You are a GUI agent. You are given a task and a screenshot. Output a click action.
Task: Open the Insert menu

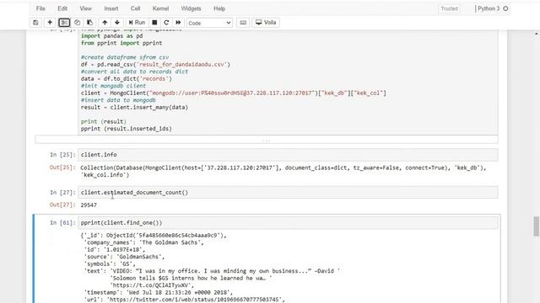(111, 8)
